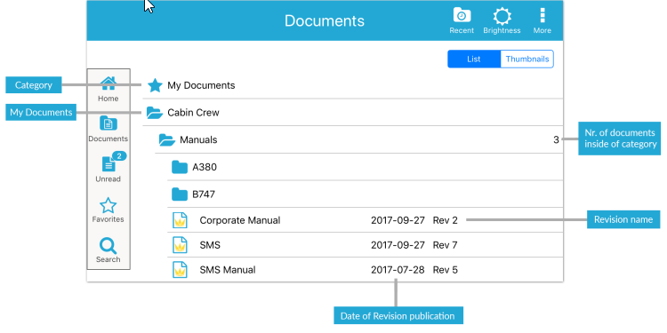Image resolution: width=667 pixels, height=333 pixels.
Task: Open the Recent documents icon
Action: pos(462,20)
